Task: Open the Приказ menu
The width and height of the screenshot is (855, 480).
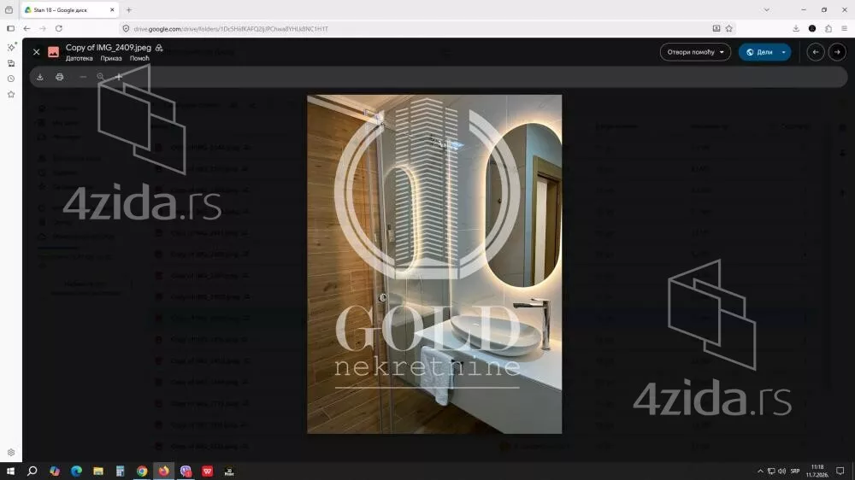Action: (110, 58)
